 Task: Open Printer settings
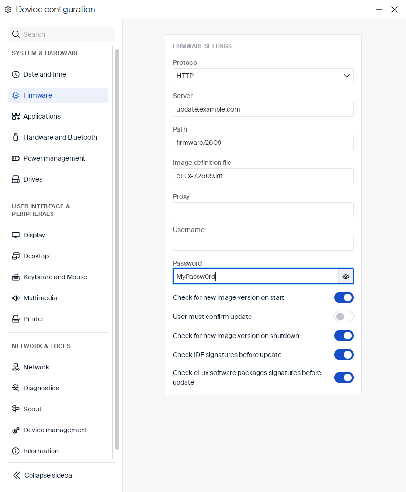coord(58,319)
